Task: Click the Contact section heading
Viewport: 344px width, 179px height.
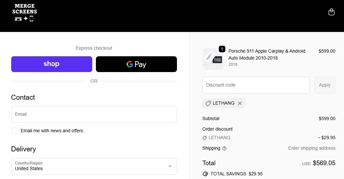Action: point(23,97)
